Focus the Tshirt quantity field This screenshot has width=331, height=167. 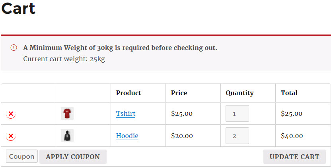(x=237, y=113)
